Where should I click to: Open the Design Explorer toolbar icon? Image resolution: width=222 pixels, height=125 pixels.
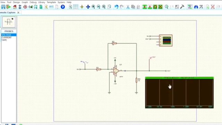pyautogui.click(x=41, y=7)
